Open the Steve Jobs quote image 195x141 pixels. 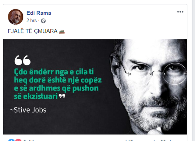(95, 86)
